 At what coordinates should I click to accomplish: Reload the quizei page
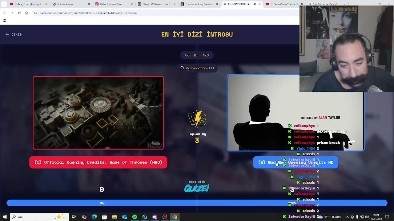click(19, 13)
